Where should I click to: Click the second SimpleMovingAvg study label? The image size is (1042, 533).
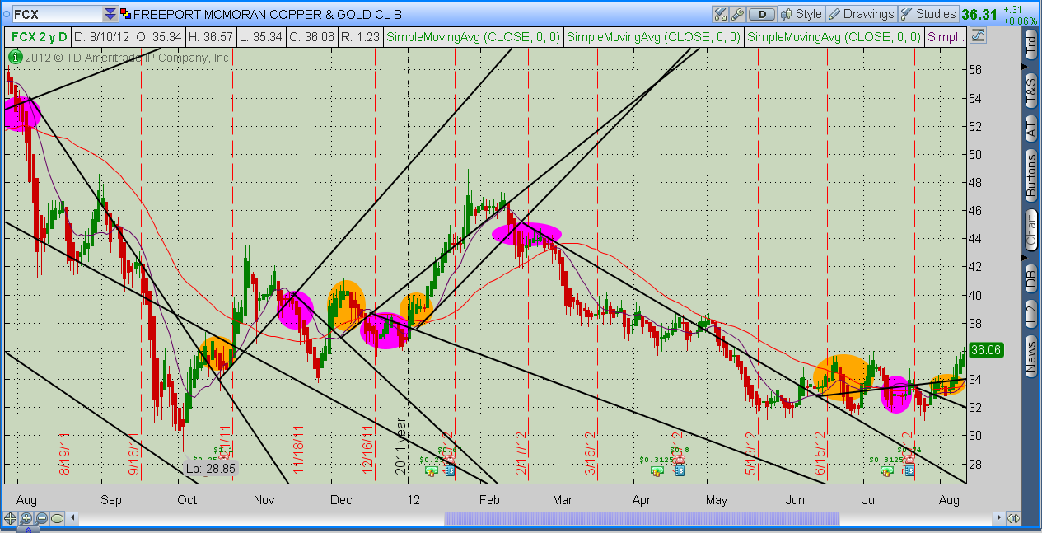654,36
